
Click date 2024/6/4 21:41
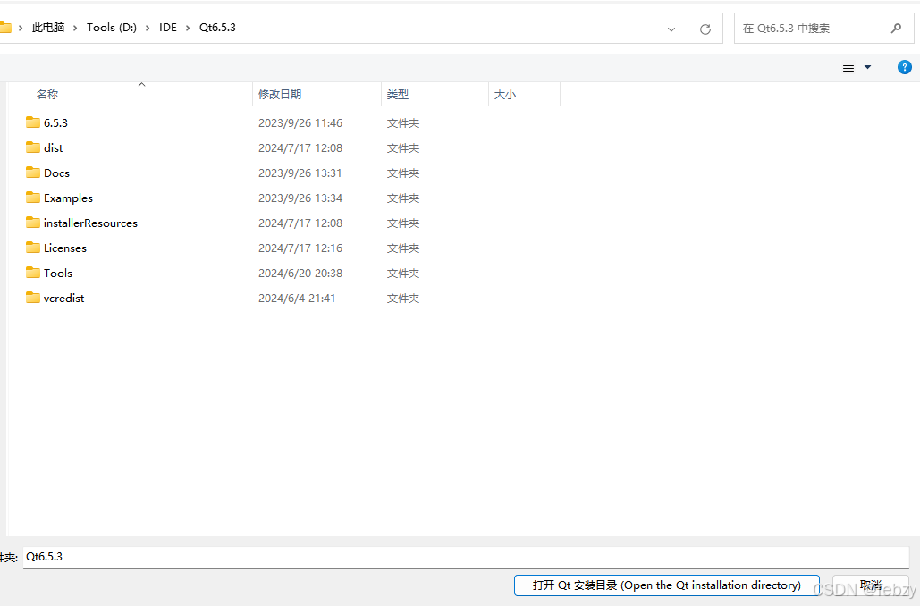coord(297,298)
